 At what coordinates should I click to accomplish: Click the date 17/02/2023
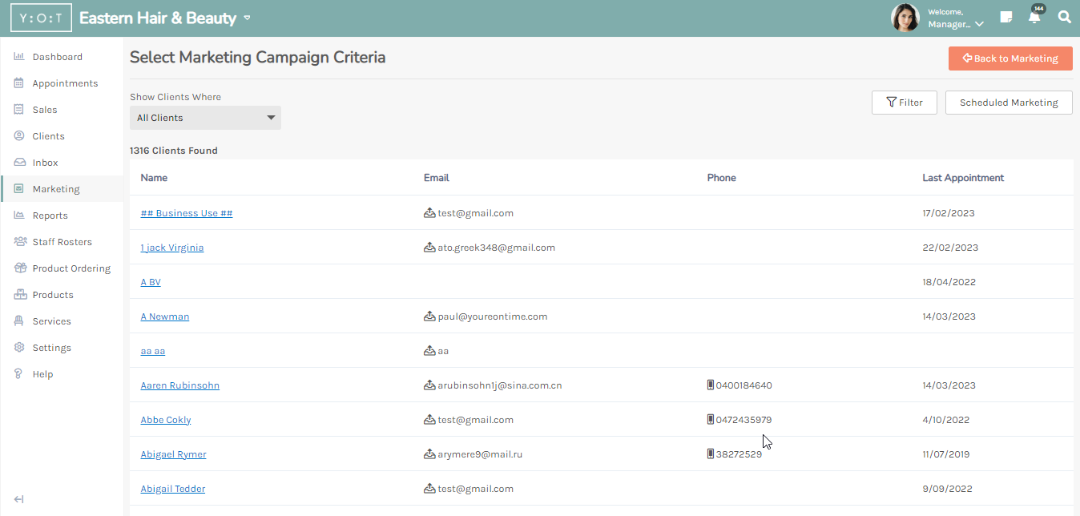tap(949, 213)
